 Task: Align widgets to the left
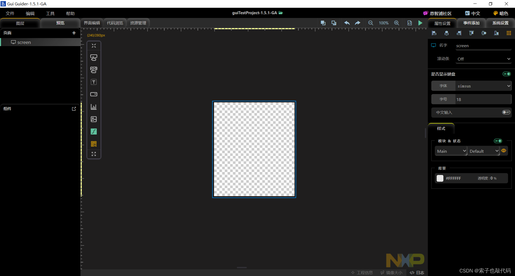(434, 33)
